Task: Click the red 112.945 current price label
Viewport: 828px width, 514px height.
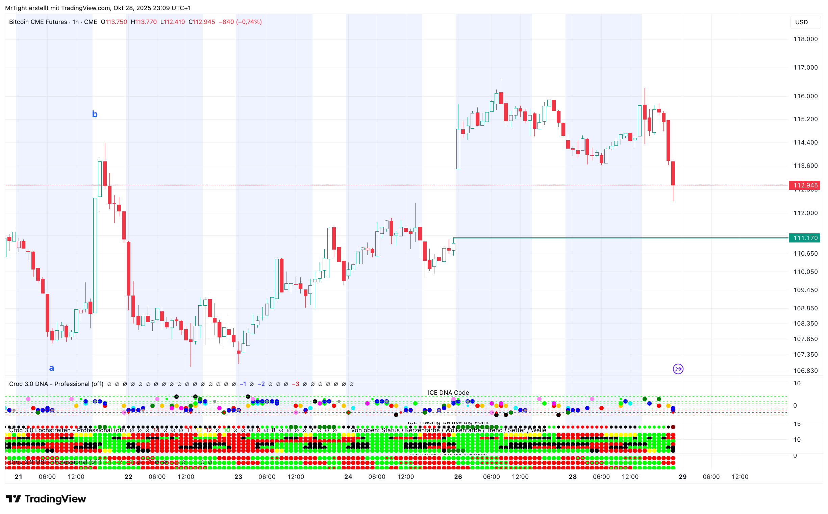Action: tap(805, 185)
